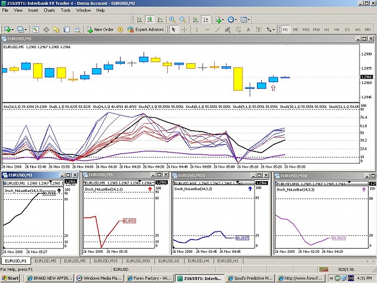Expand the New Chart dropdown arrow

click(x=13, y=30)
